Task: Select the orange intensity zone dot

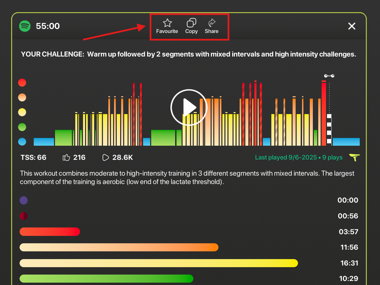Action: (22, 98)
